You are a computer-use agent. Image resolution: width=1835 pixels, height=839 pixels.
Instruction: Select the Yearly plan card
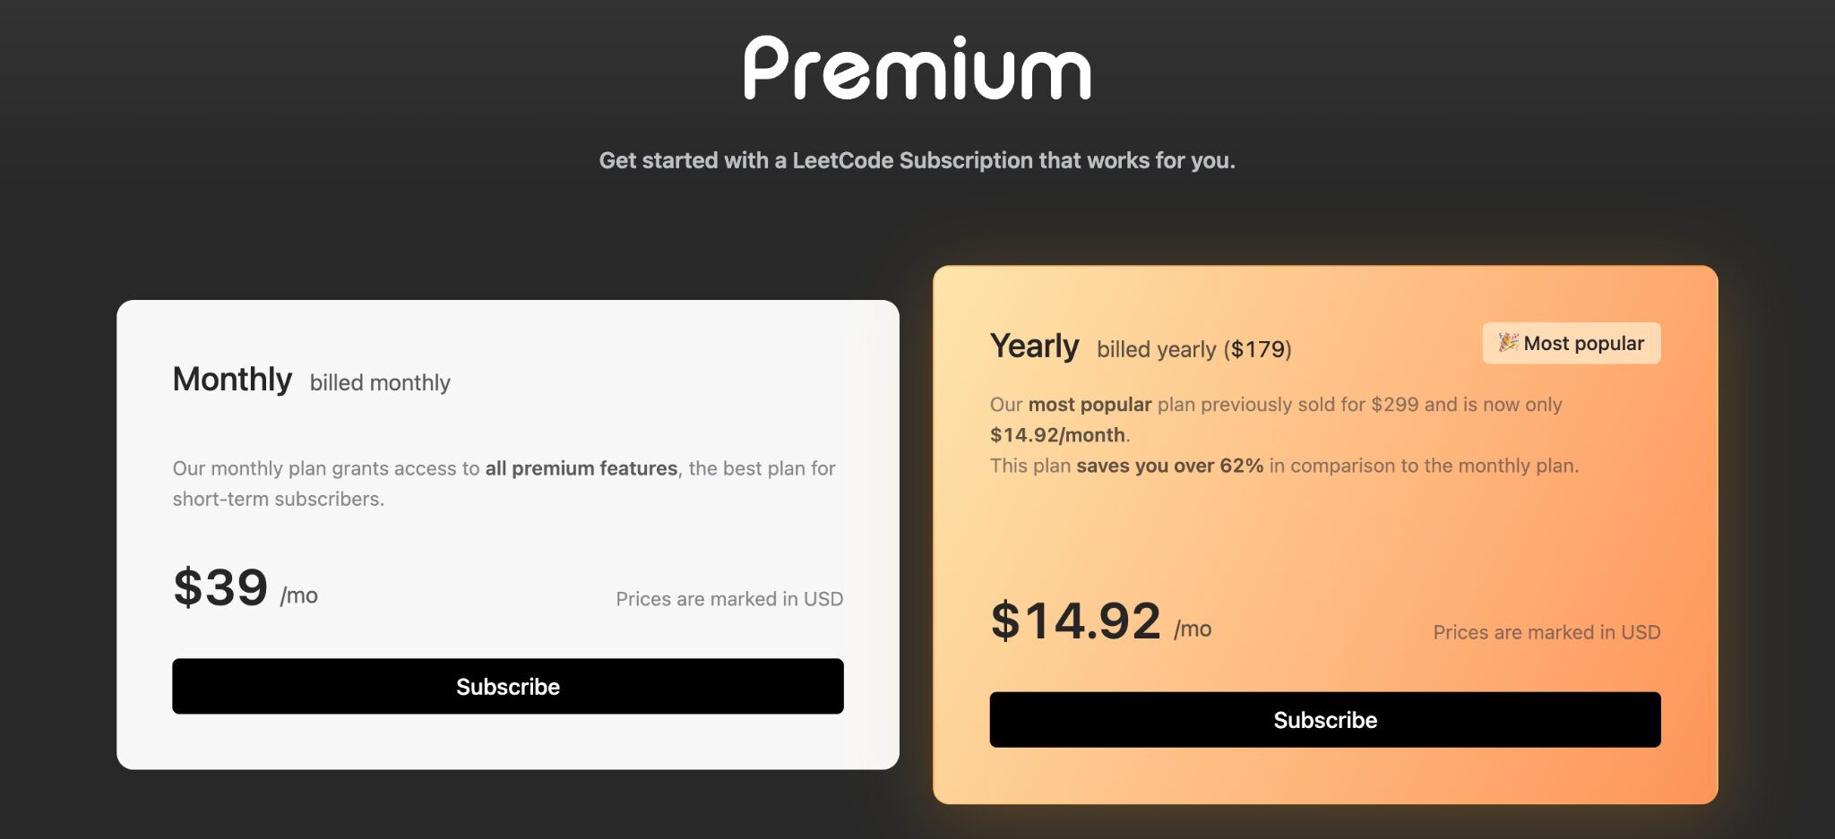[1325, 537]
